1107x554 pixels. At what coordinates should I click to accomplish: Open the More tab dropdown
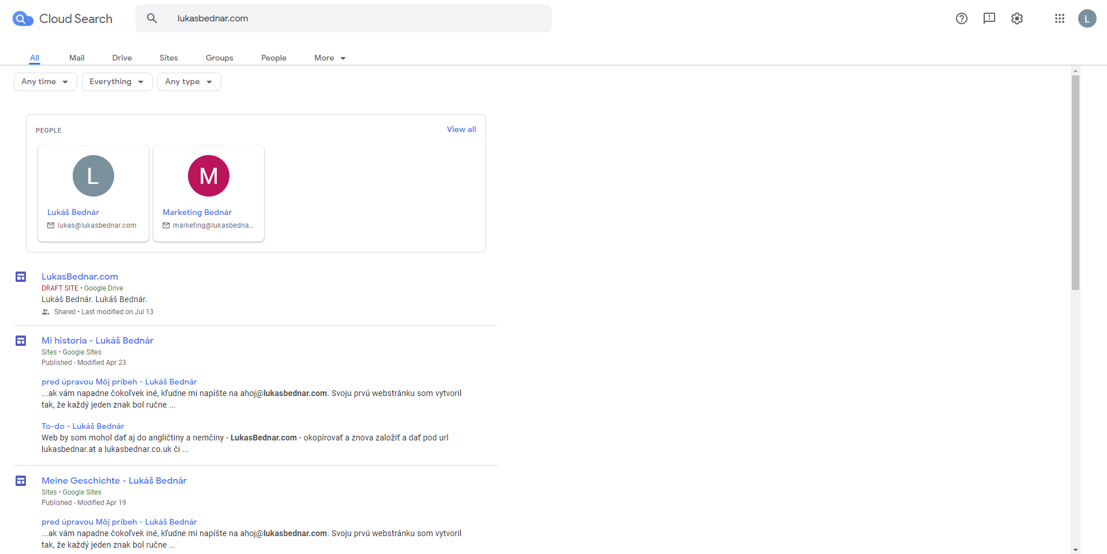tap(330, 58)
